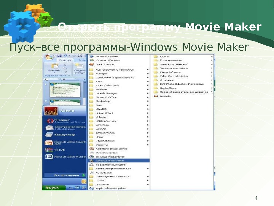Click the Windows Catalog icon
Screen dimensions: 274x206
[91, 60]
